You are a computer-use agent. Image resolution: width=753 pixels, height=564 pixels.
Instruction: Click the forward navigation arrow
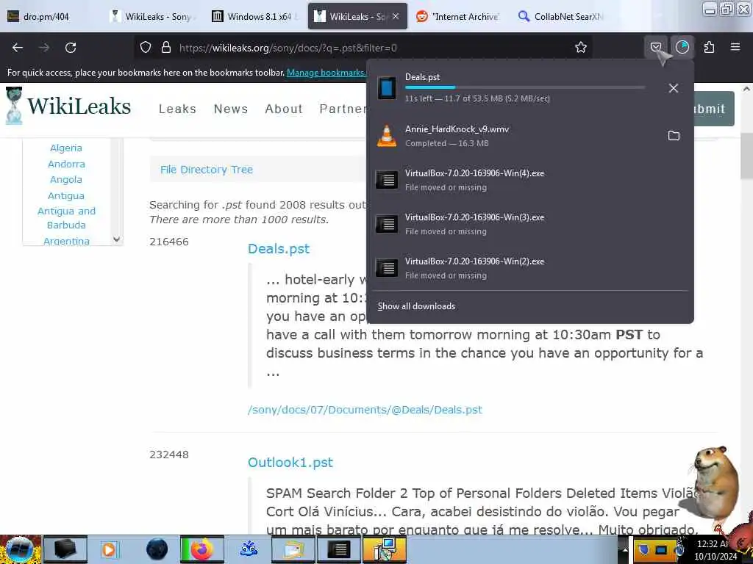44,48
